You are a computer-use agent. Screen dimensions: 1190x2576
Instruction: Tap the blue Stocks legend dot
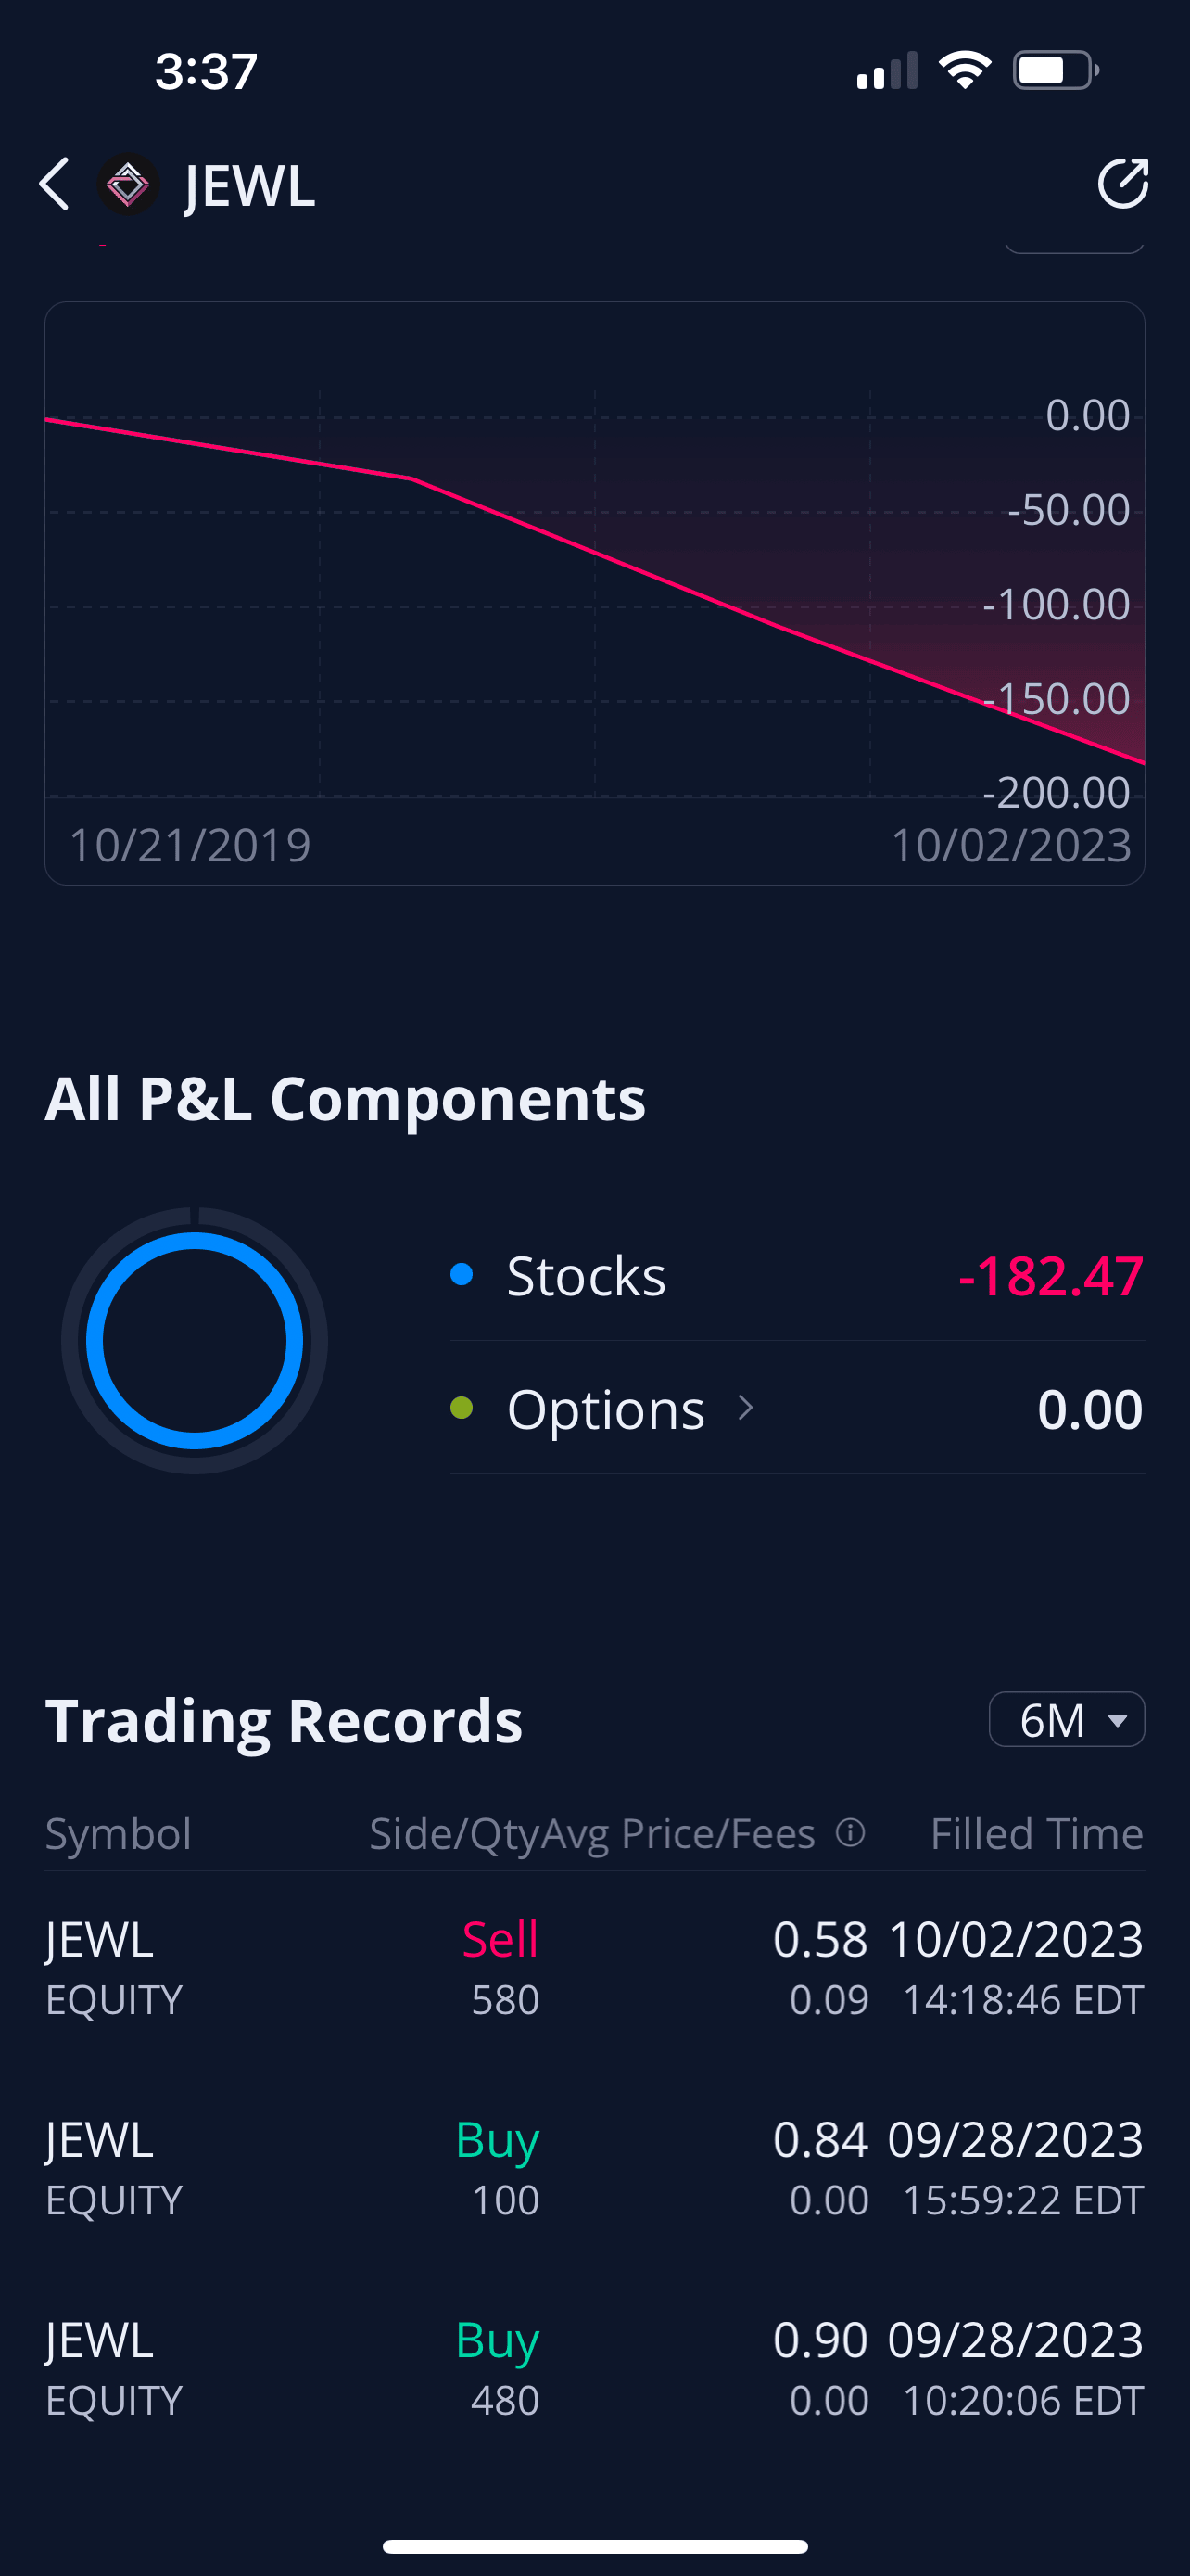click(462, 1274)
